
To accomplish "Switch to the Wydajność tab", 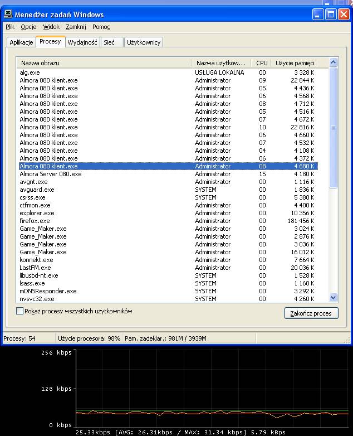I will tap(82, 42).
